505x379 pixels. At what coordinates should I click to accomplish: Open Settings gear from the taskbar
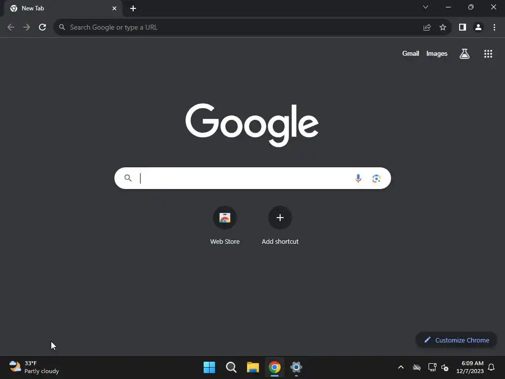(296, 367)
